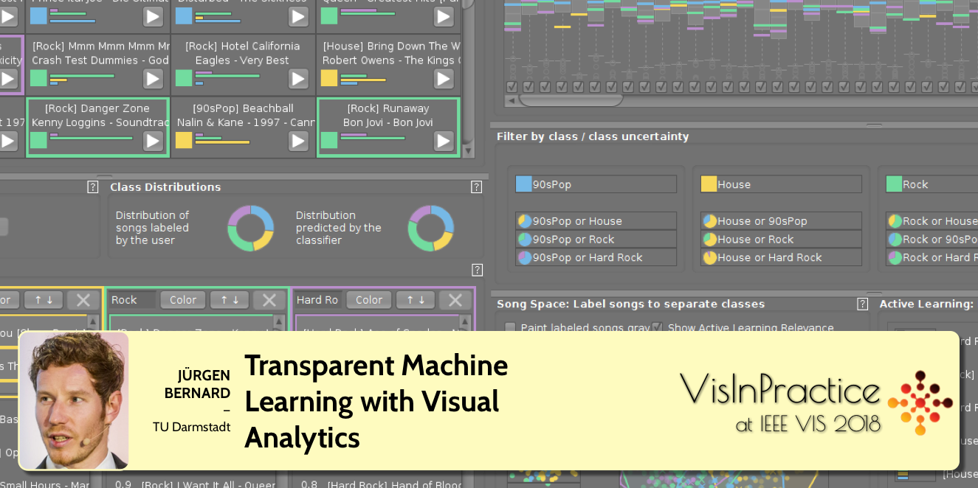Click user-labeled songs distribution donut chart
The width and height of the screenshot is (978, 488).
(251, 229)
